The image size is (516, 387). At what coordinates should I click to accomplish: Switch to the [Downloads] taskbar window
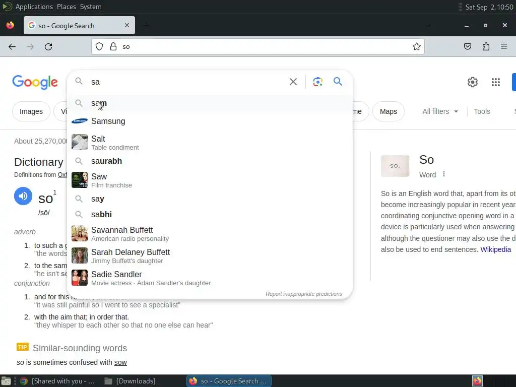pos(130,381)
